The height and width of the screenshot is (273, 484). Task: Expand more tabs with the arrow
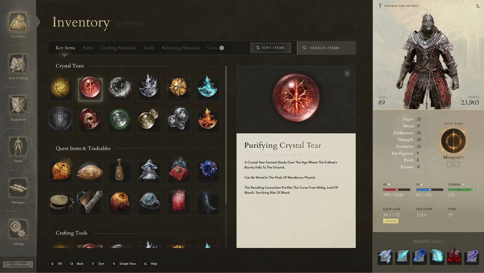pos(222,48)
